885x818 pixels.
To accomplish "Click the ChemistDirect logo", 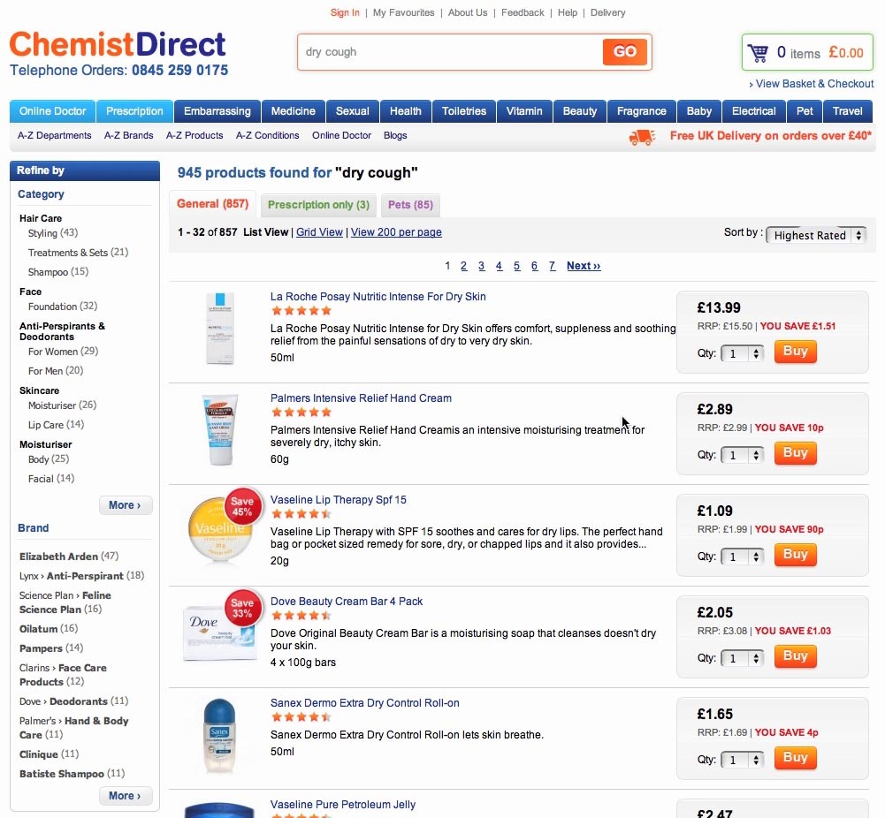I will click(118, 44).
